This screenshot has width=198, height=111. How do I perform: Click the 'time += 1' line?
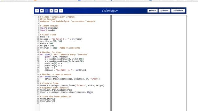50,68
